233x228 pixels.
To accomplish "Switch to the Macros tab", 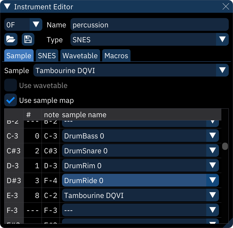I will point(116,56).
